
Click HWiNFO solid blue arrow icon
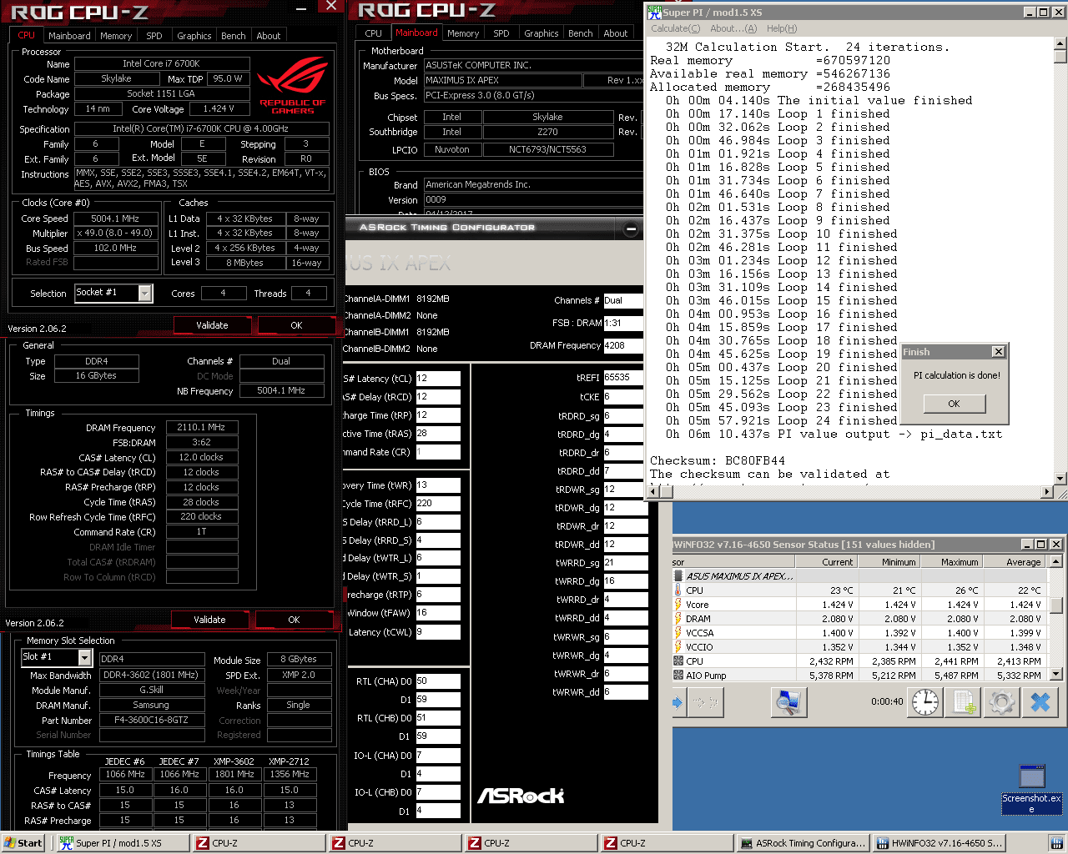coord(678,702)
